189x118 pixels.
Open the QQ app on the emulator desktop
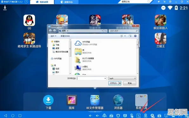tap(29, 21)
